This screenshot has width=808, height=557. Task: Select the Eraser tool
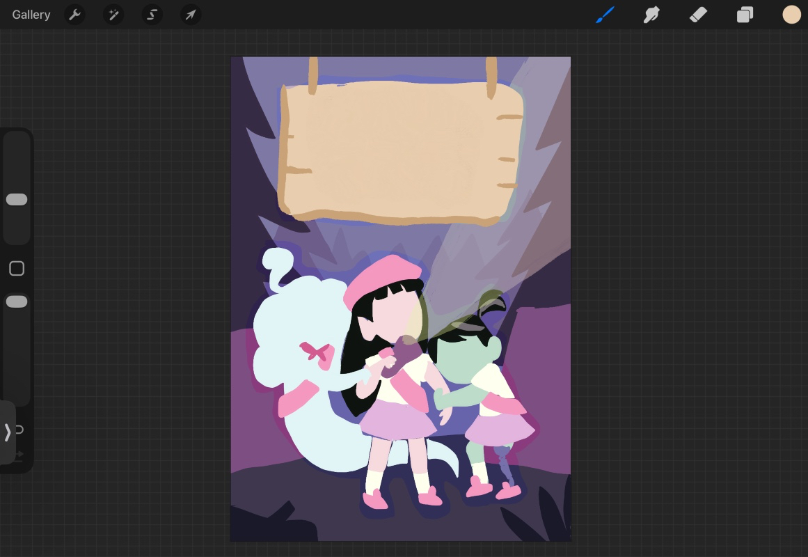(698, 15)
